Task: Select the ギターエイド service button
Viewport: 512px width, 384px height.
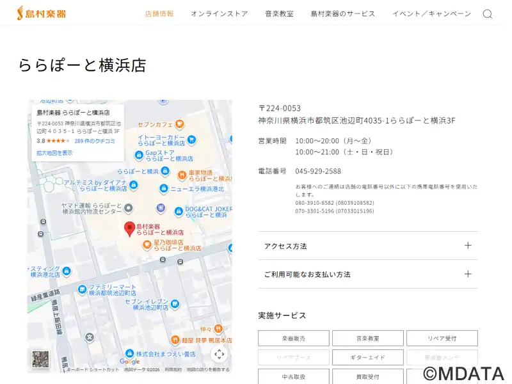Action: 368,357
